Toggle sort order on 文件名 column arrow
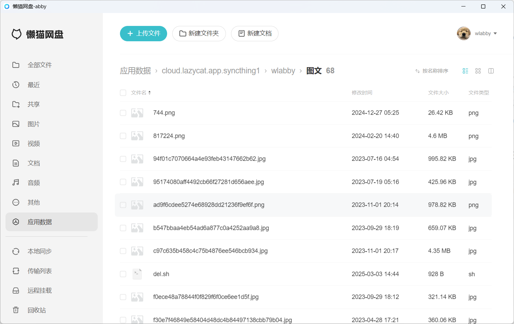This screenshot has height=324, width=514. (150, 93)
